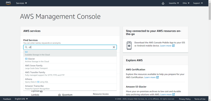211x101 pixels.
Task: Click the Amazon S3 Glacier heading text
Action: point(136,87)
